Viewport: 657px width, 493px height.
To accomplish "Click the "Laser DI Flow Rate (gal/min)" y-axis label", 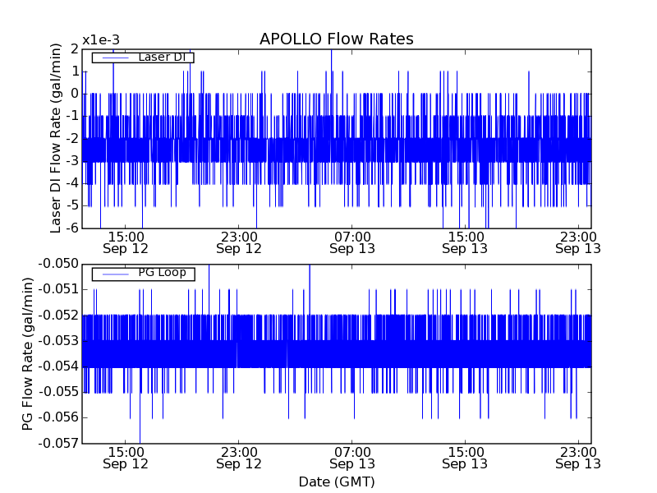I will (x=56, y=138).
